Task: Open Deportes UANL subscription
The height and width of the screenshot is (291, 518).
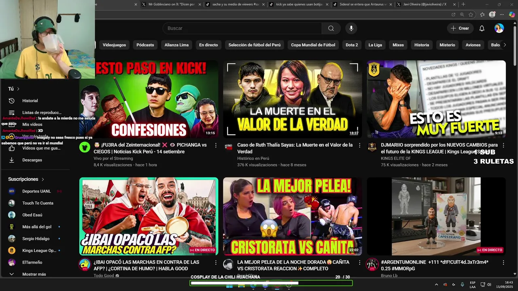Action: tap(36, 191)
